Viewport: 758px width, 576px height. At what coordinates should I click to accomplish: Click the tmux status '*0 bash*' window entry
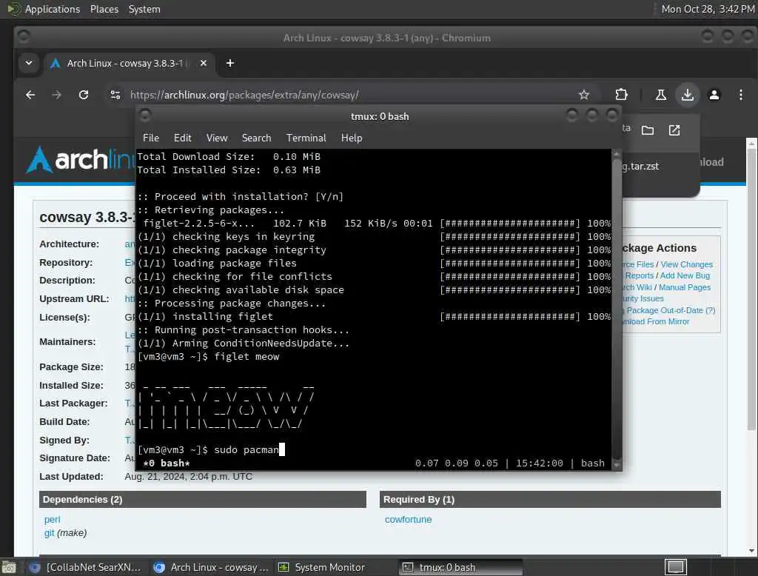[x=167, y=463]
